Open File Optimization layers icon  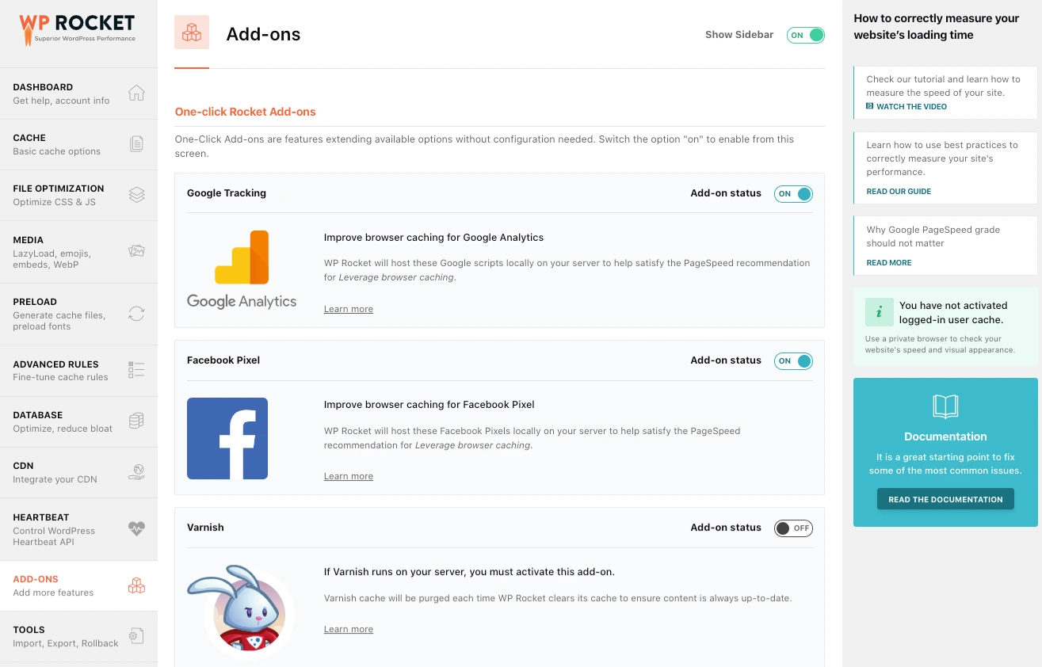point(136,195)
